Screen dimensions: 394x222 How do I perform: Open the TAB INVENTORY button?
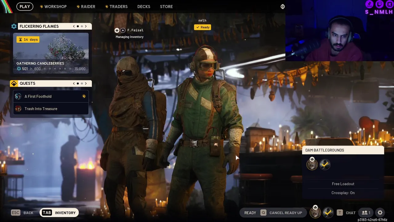59,212
